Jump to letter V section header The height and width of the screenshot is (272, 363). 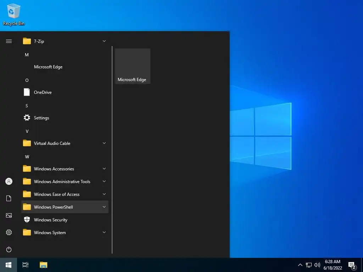coord(27,131)
